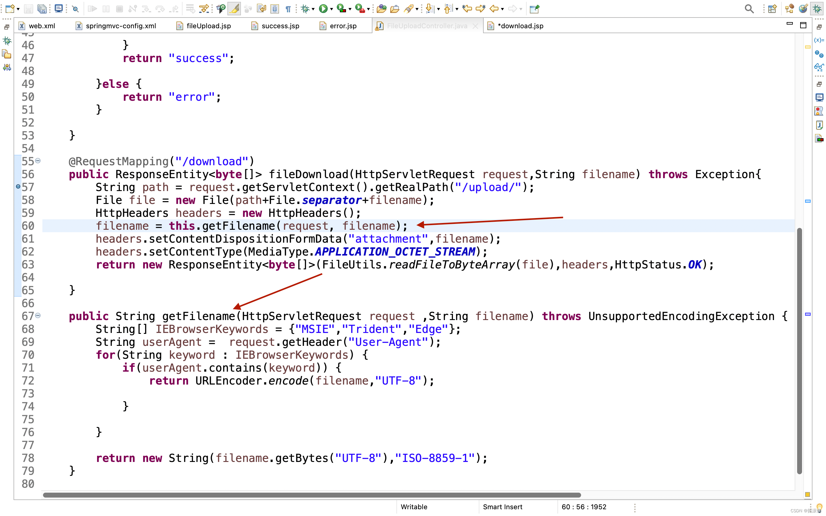Open the Back history dropdown arrow

tap(502, 9)
